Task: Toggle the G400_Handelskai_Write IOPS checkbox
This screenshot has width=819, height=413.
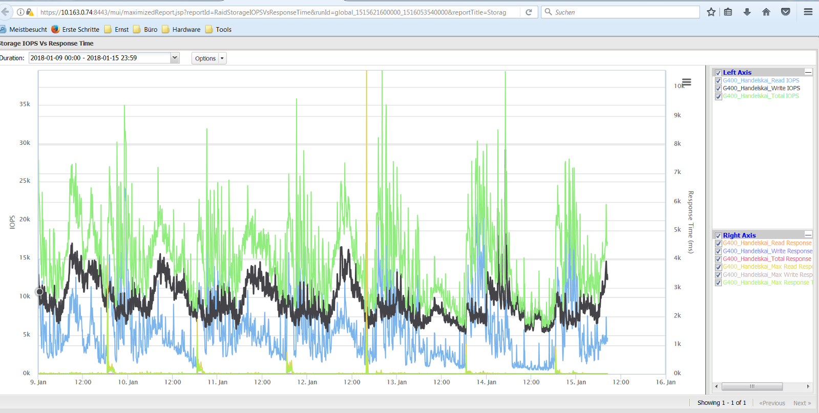Action: [718, 89]
